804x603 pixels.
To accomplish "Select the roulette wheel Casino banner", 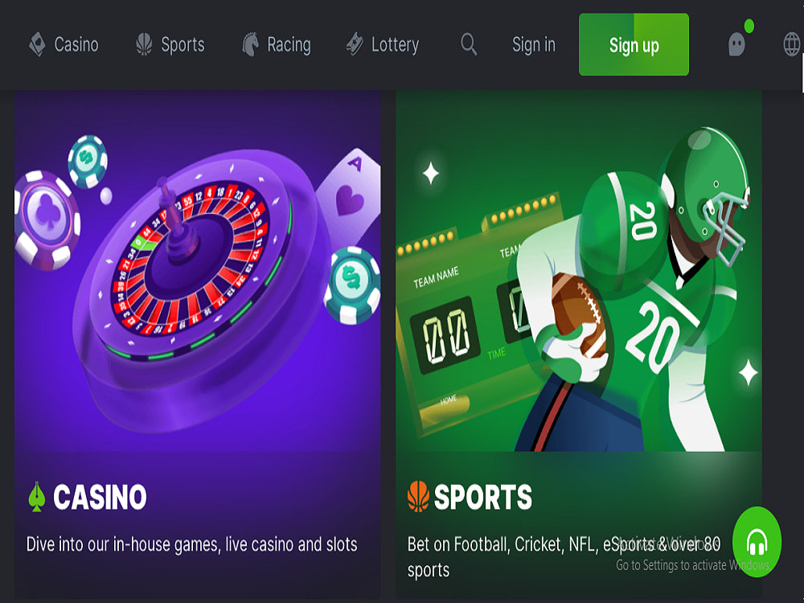I will [x=198, y=271].
